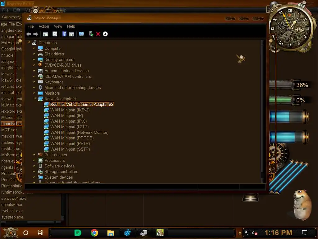Viewport: 318px width, 239px height.
Task: Select WAN Miniport (IPv6)
Action: [x=69, y=121]
